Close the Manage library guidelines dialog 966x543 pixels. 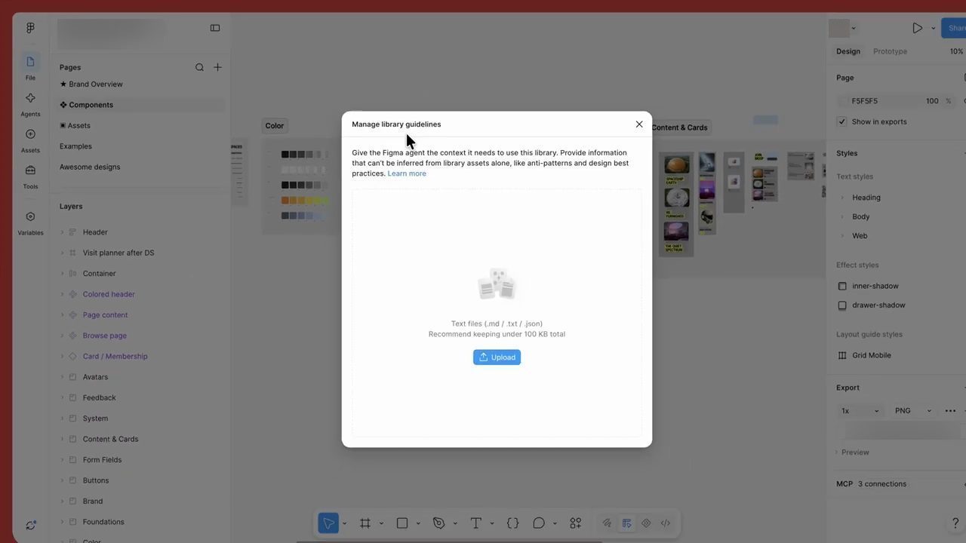click(x=639, y=124)
